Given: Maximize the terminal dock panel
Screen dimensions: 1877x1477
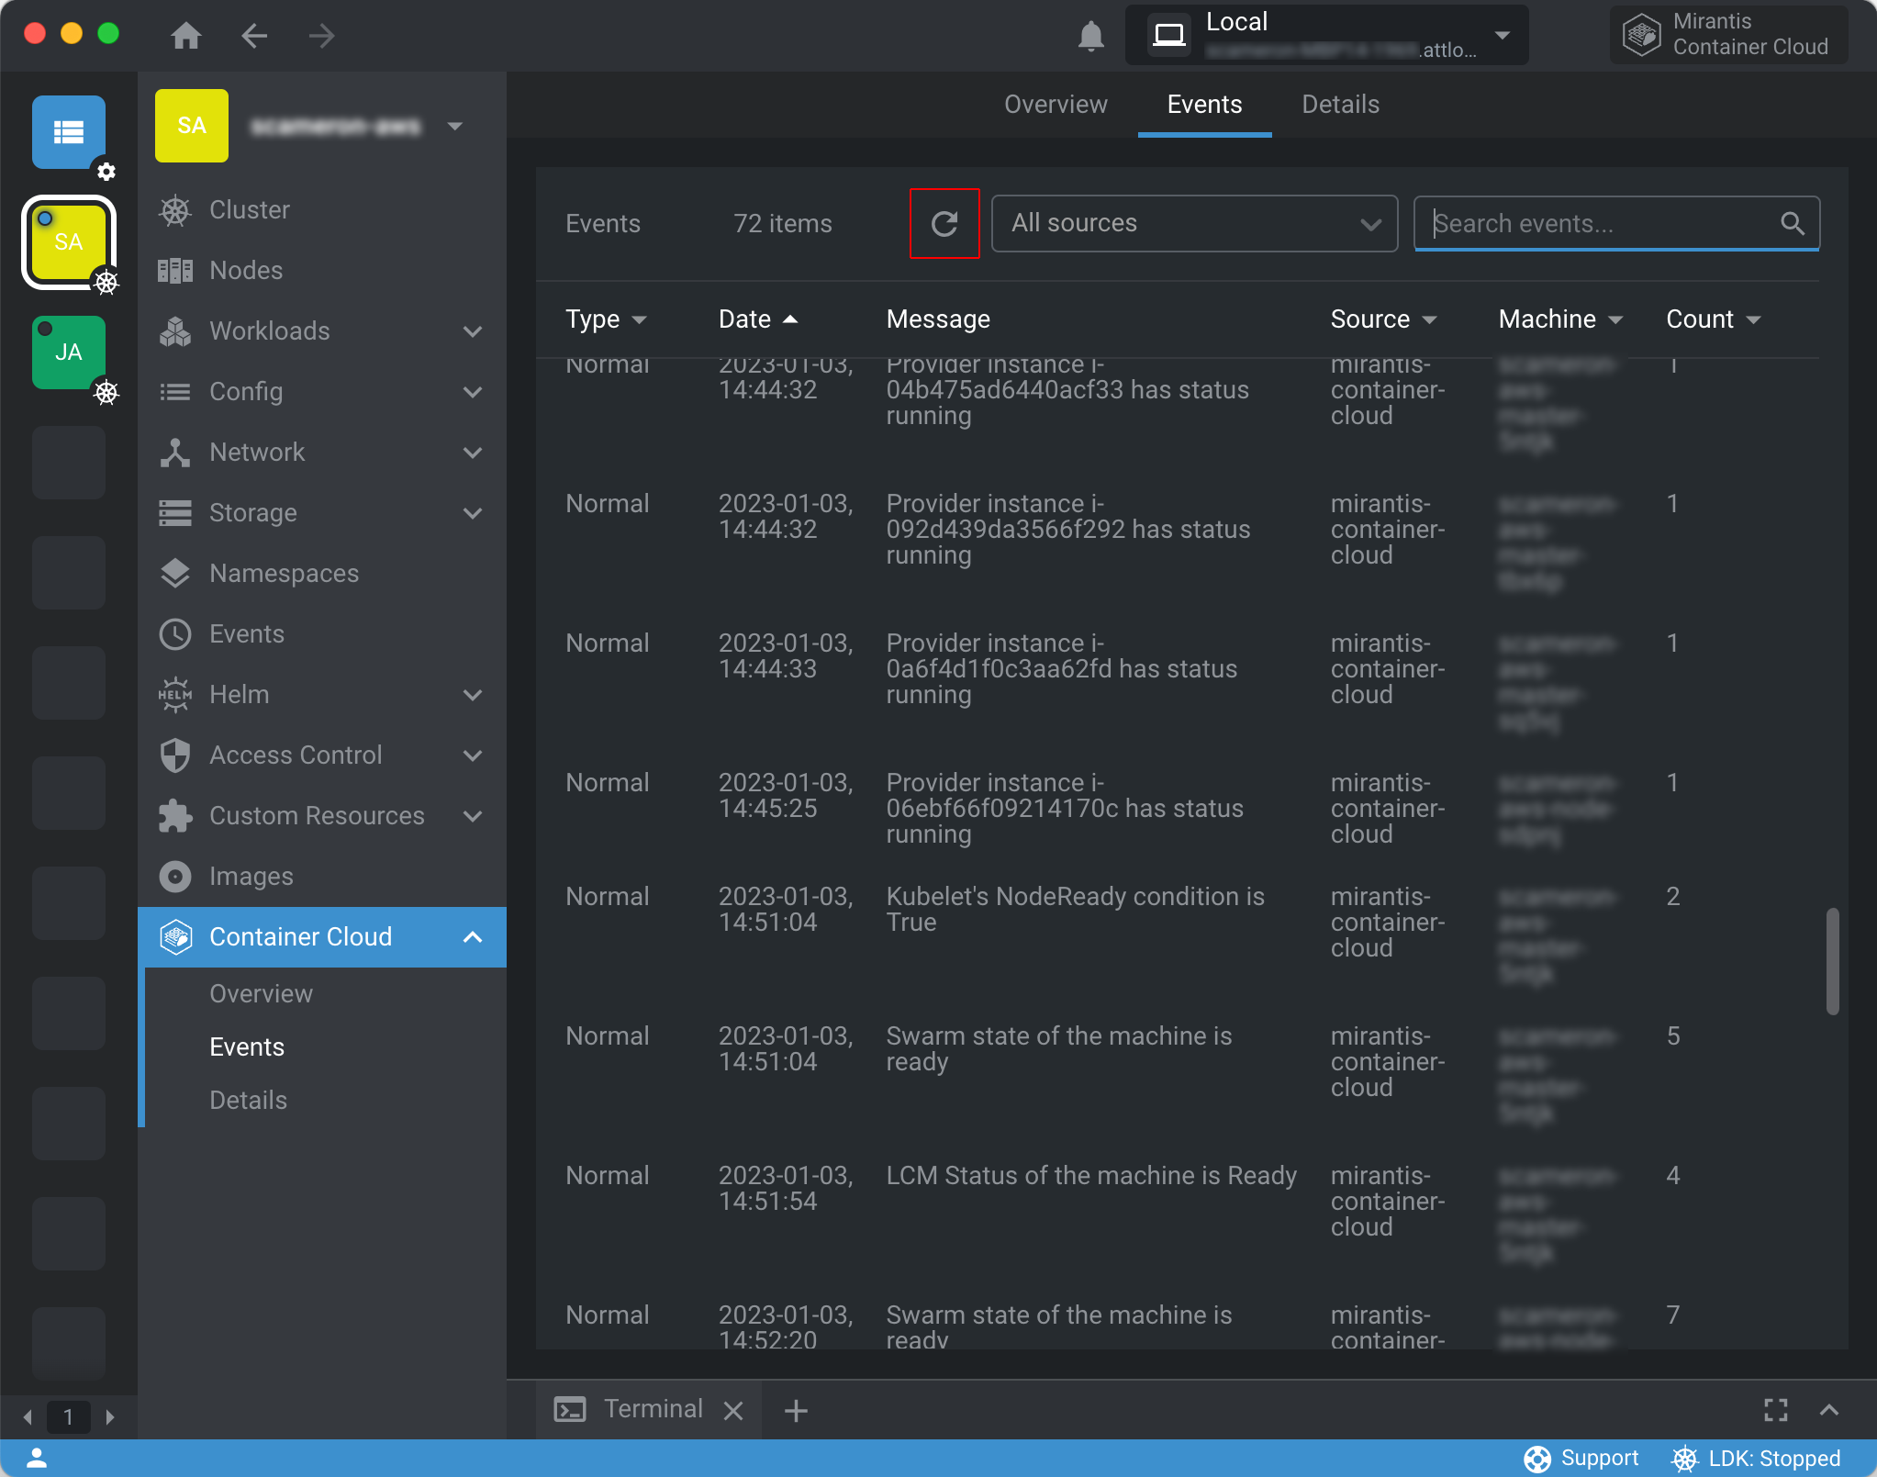Looking at the screenshot, I should click(x=1775, y=1410).
